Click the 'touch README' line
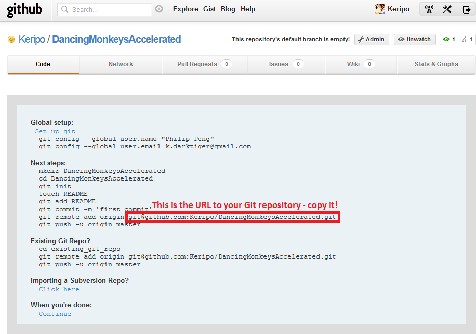The image size is (476, 334). coord(63,194)
